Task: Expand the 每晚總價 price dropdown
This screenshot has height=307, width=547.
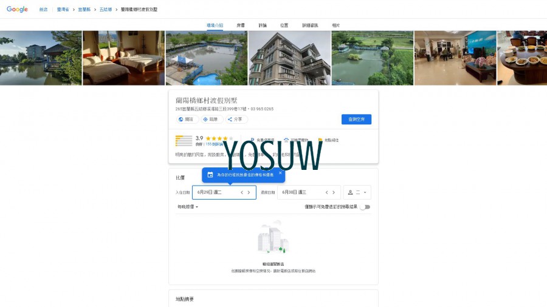Action: pos(188,207)
